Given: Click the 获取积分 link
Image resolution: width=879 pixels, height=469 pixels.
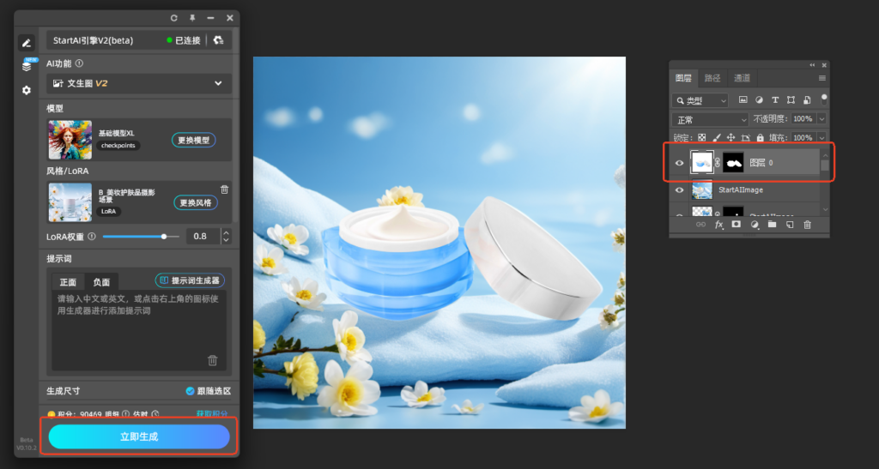Looking at the screenshot, I should pyautogui.click(x=212, y=413).
